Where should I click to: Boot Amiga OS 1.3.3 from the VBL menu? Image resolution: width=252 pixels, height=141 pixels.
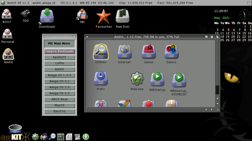(60, 75)
